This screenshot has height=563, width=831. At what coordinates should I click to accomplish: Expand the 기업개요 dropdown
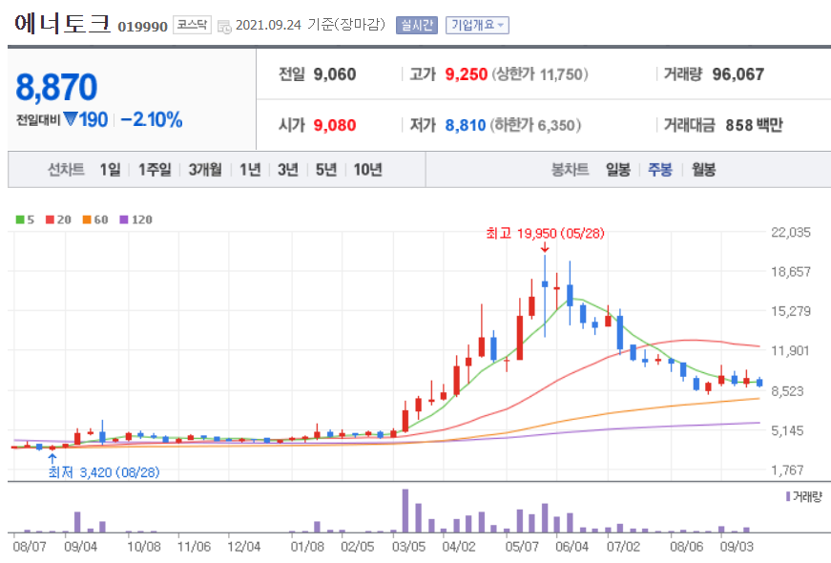[x=477, y=25]
